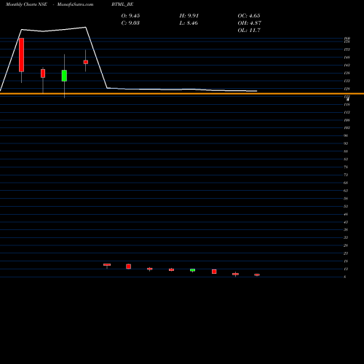
Task: Click the 52 price axis label
Action: click(x=346, y=206)
